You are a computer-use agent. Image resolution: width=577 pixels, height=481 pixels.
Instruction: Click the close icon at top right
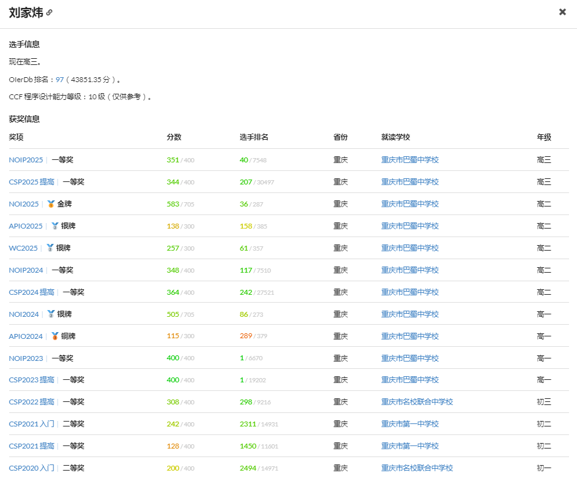[562, 12]
